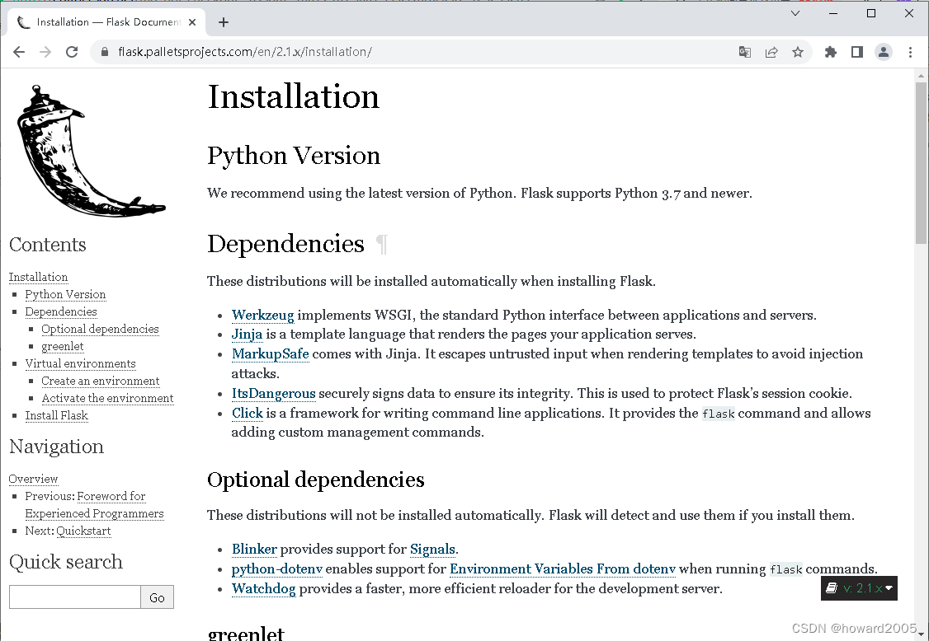Jump to Python Version in Contents
The width and height of the screenshot is (929, 641).
[x=65, y=294]
